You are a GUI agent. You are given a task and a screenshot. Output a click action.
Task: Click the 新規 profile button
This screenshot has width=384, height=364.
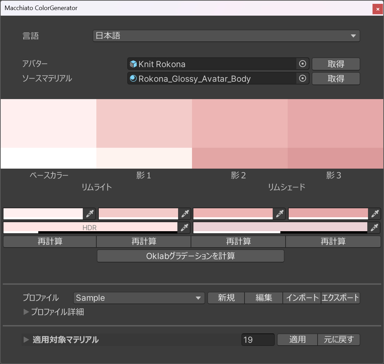coord(226,298)
